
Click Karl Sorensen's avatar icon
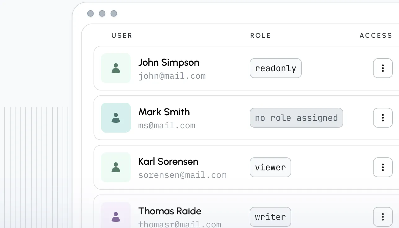(116, 167)
